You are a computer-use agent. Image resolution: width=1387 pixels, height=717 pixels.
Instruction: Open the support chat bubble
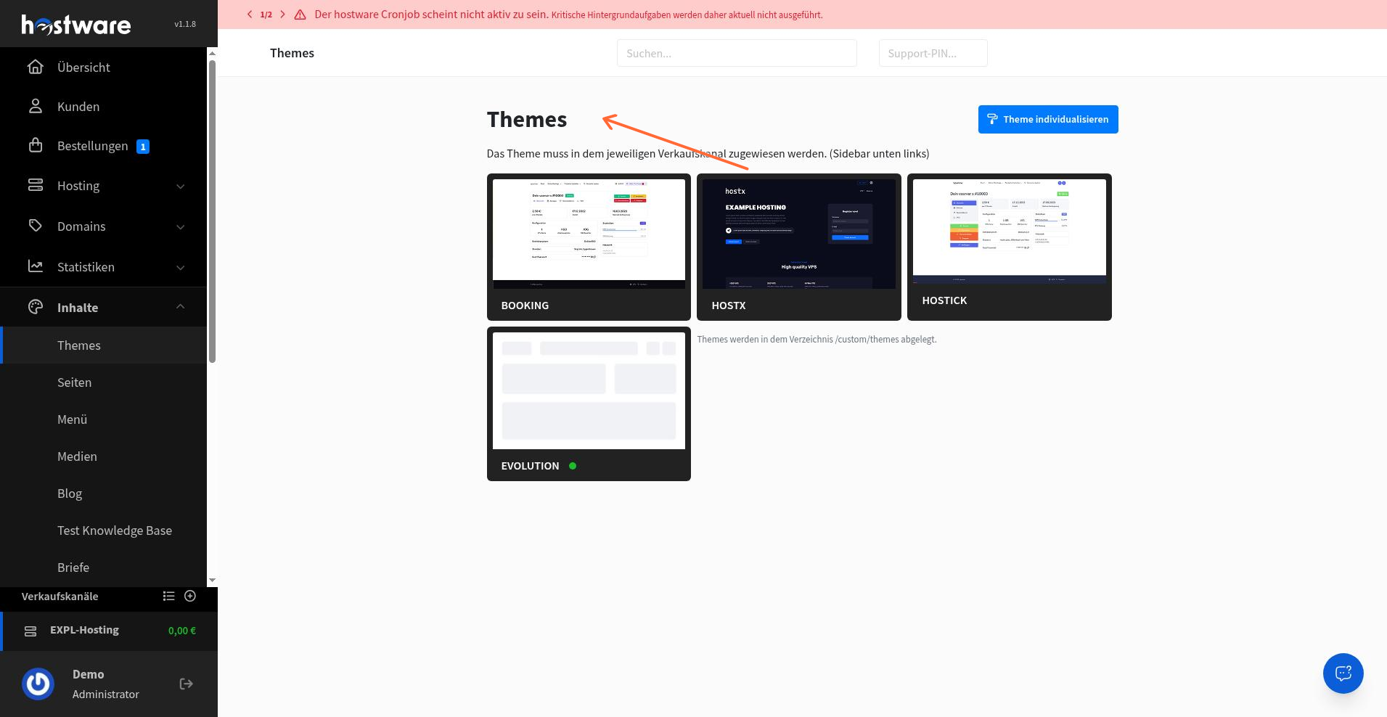pos(1343,673)
